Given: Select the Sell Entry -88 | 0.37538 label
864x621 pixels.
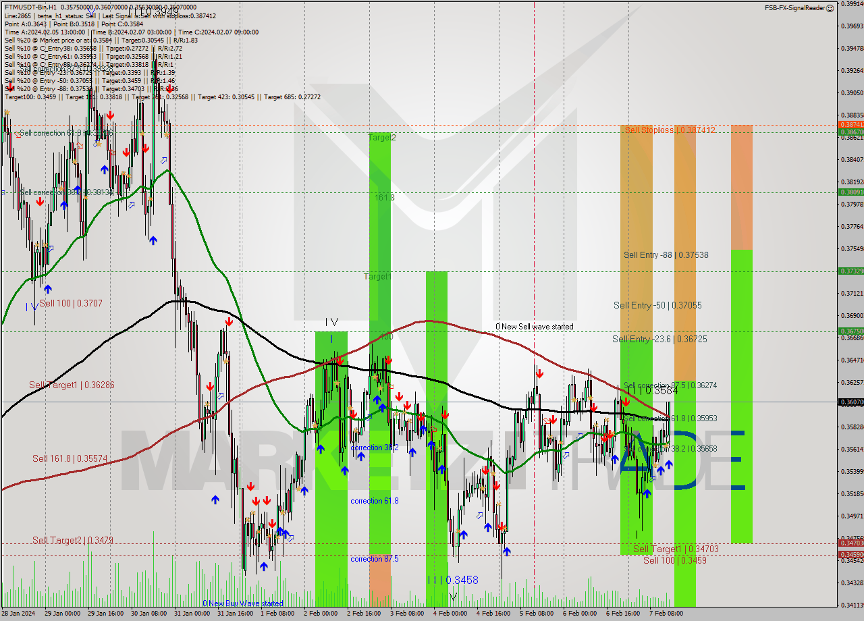Looking at the screenshot, I should coord(666,255).
